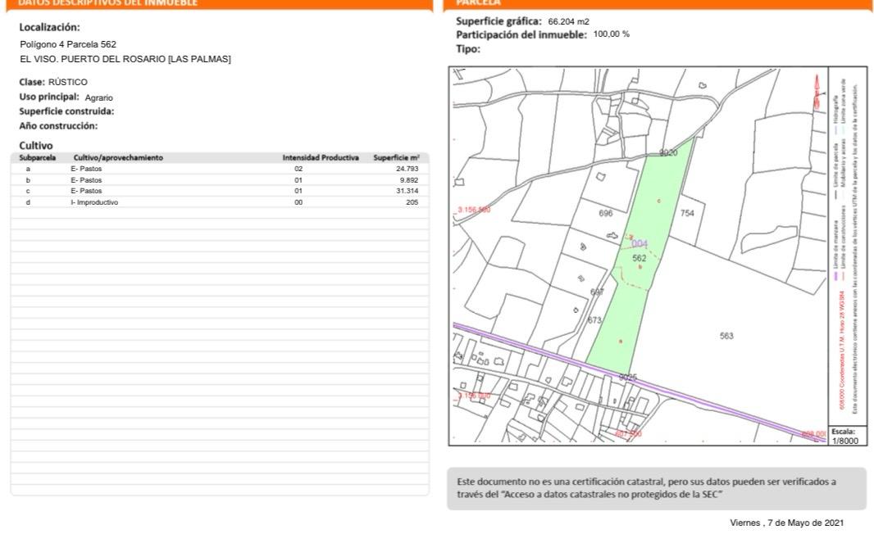This screenshot has width=874, height=534.
Task: Click road label 9025 on the map
Action: coord(628,377)
